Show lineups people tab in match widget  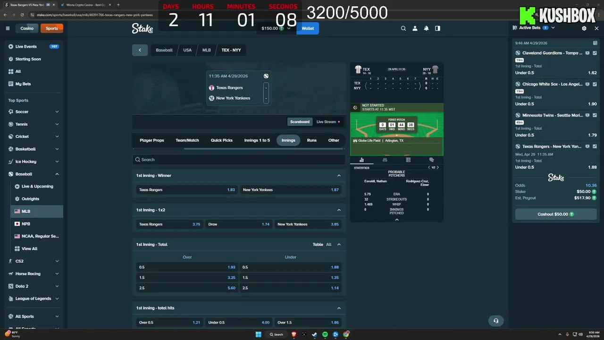click(385, 160)
